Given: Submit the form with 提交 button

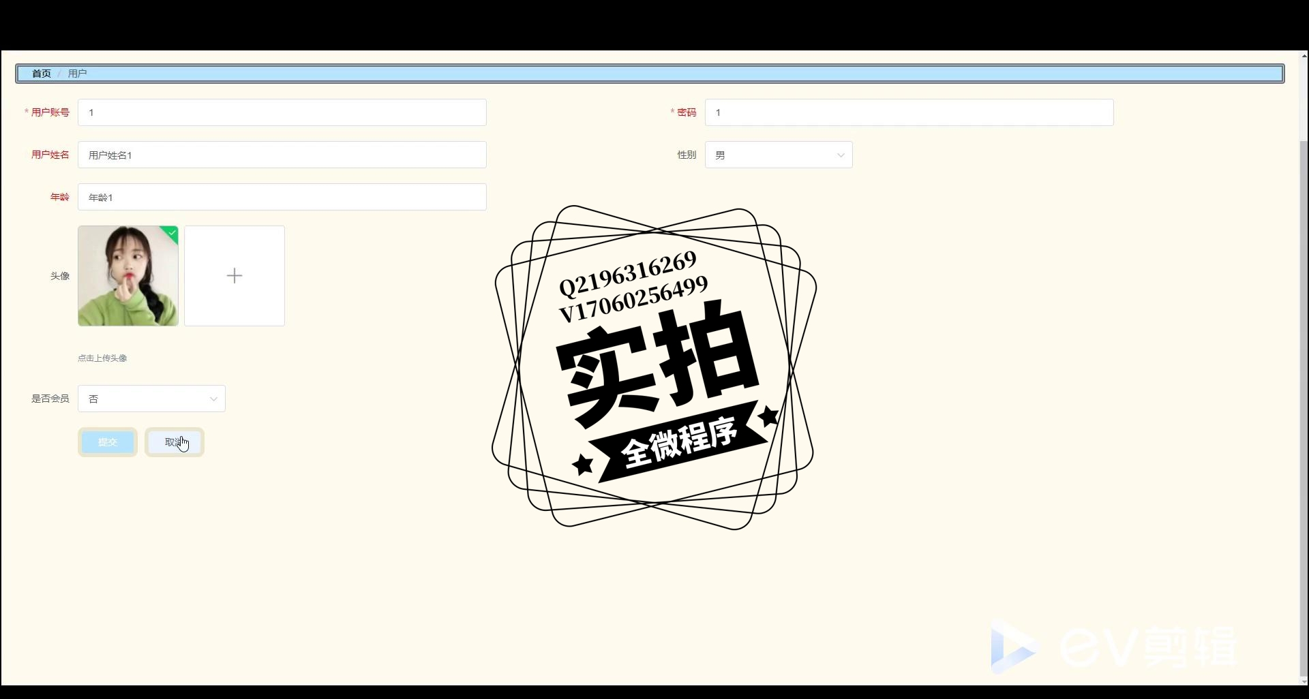Looking at the screenshot, I should (x=108, y=442).
